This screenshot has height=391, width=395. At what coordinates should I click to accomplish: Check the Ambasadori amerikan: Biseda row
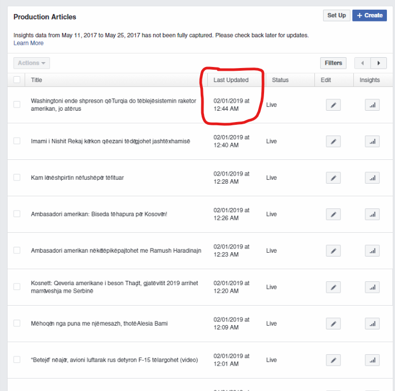(17, 214)
